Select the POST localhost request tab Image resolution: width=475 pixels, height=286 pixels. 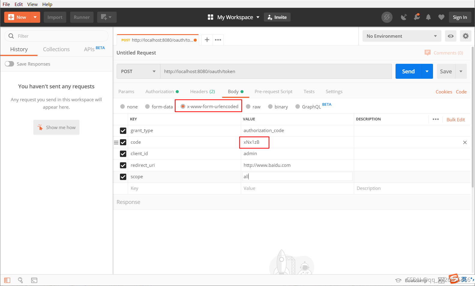coord(157,40)
